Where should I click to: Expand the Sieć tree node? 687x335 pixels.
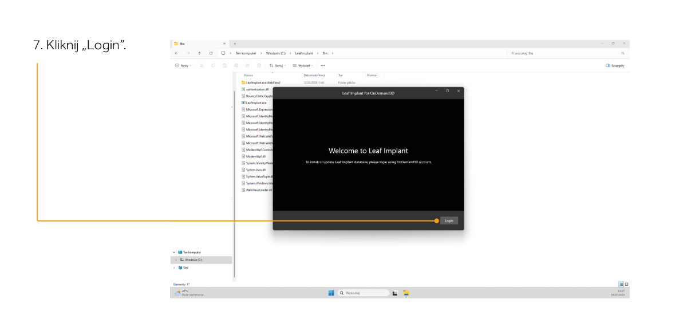tap(174, 267)
